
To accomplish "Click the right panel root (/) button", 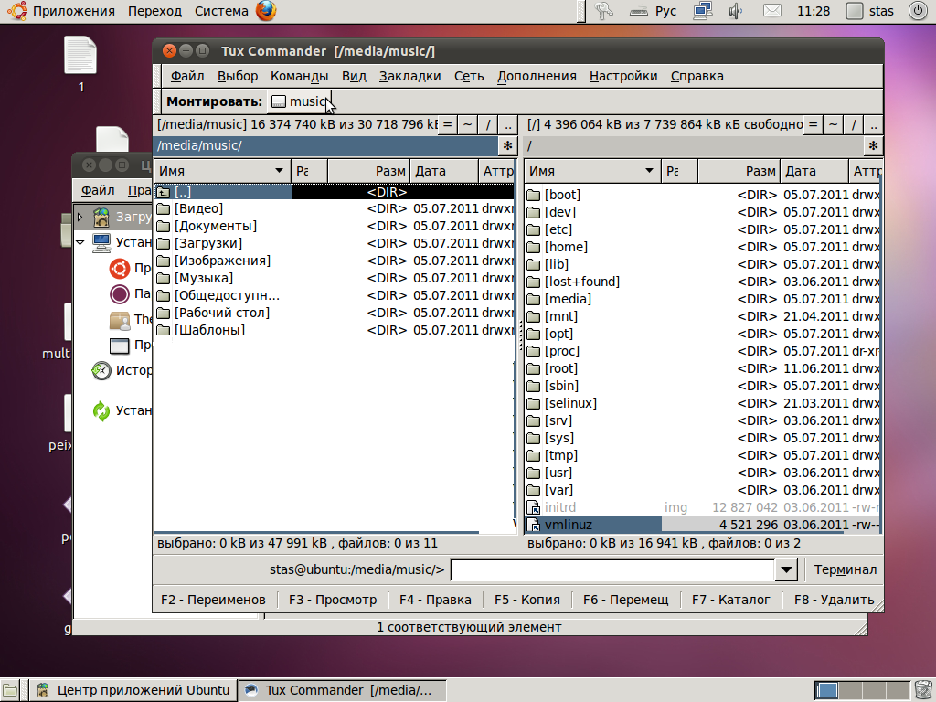I will 854,125.
